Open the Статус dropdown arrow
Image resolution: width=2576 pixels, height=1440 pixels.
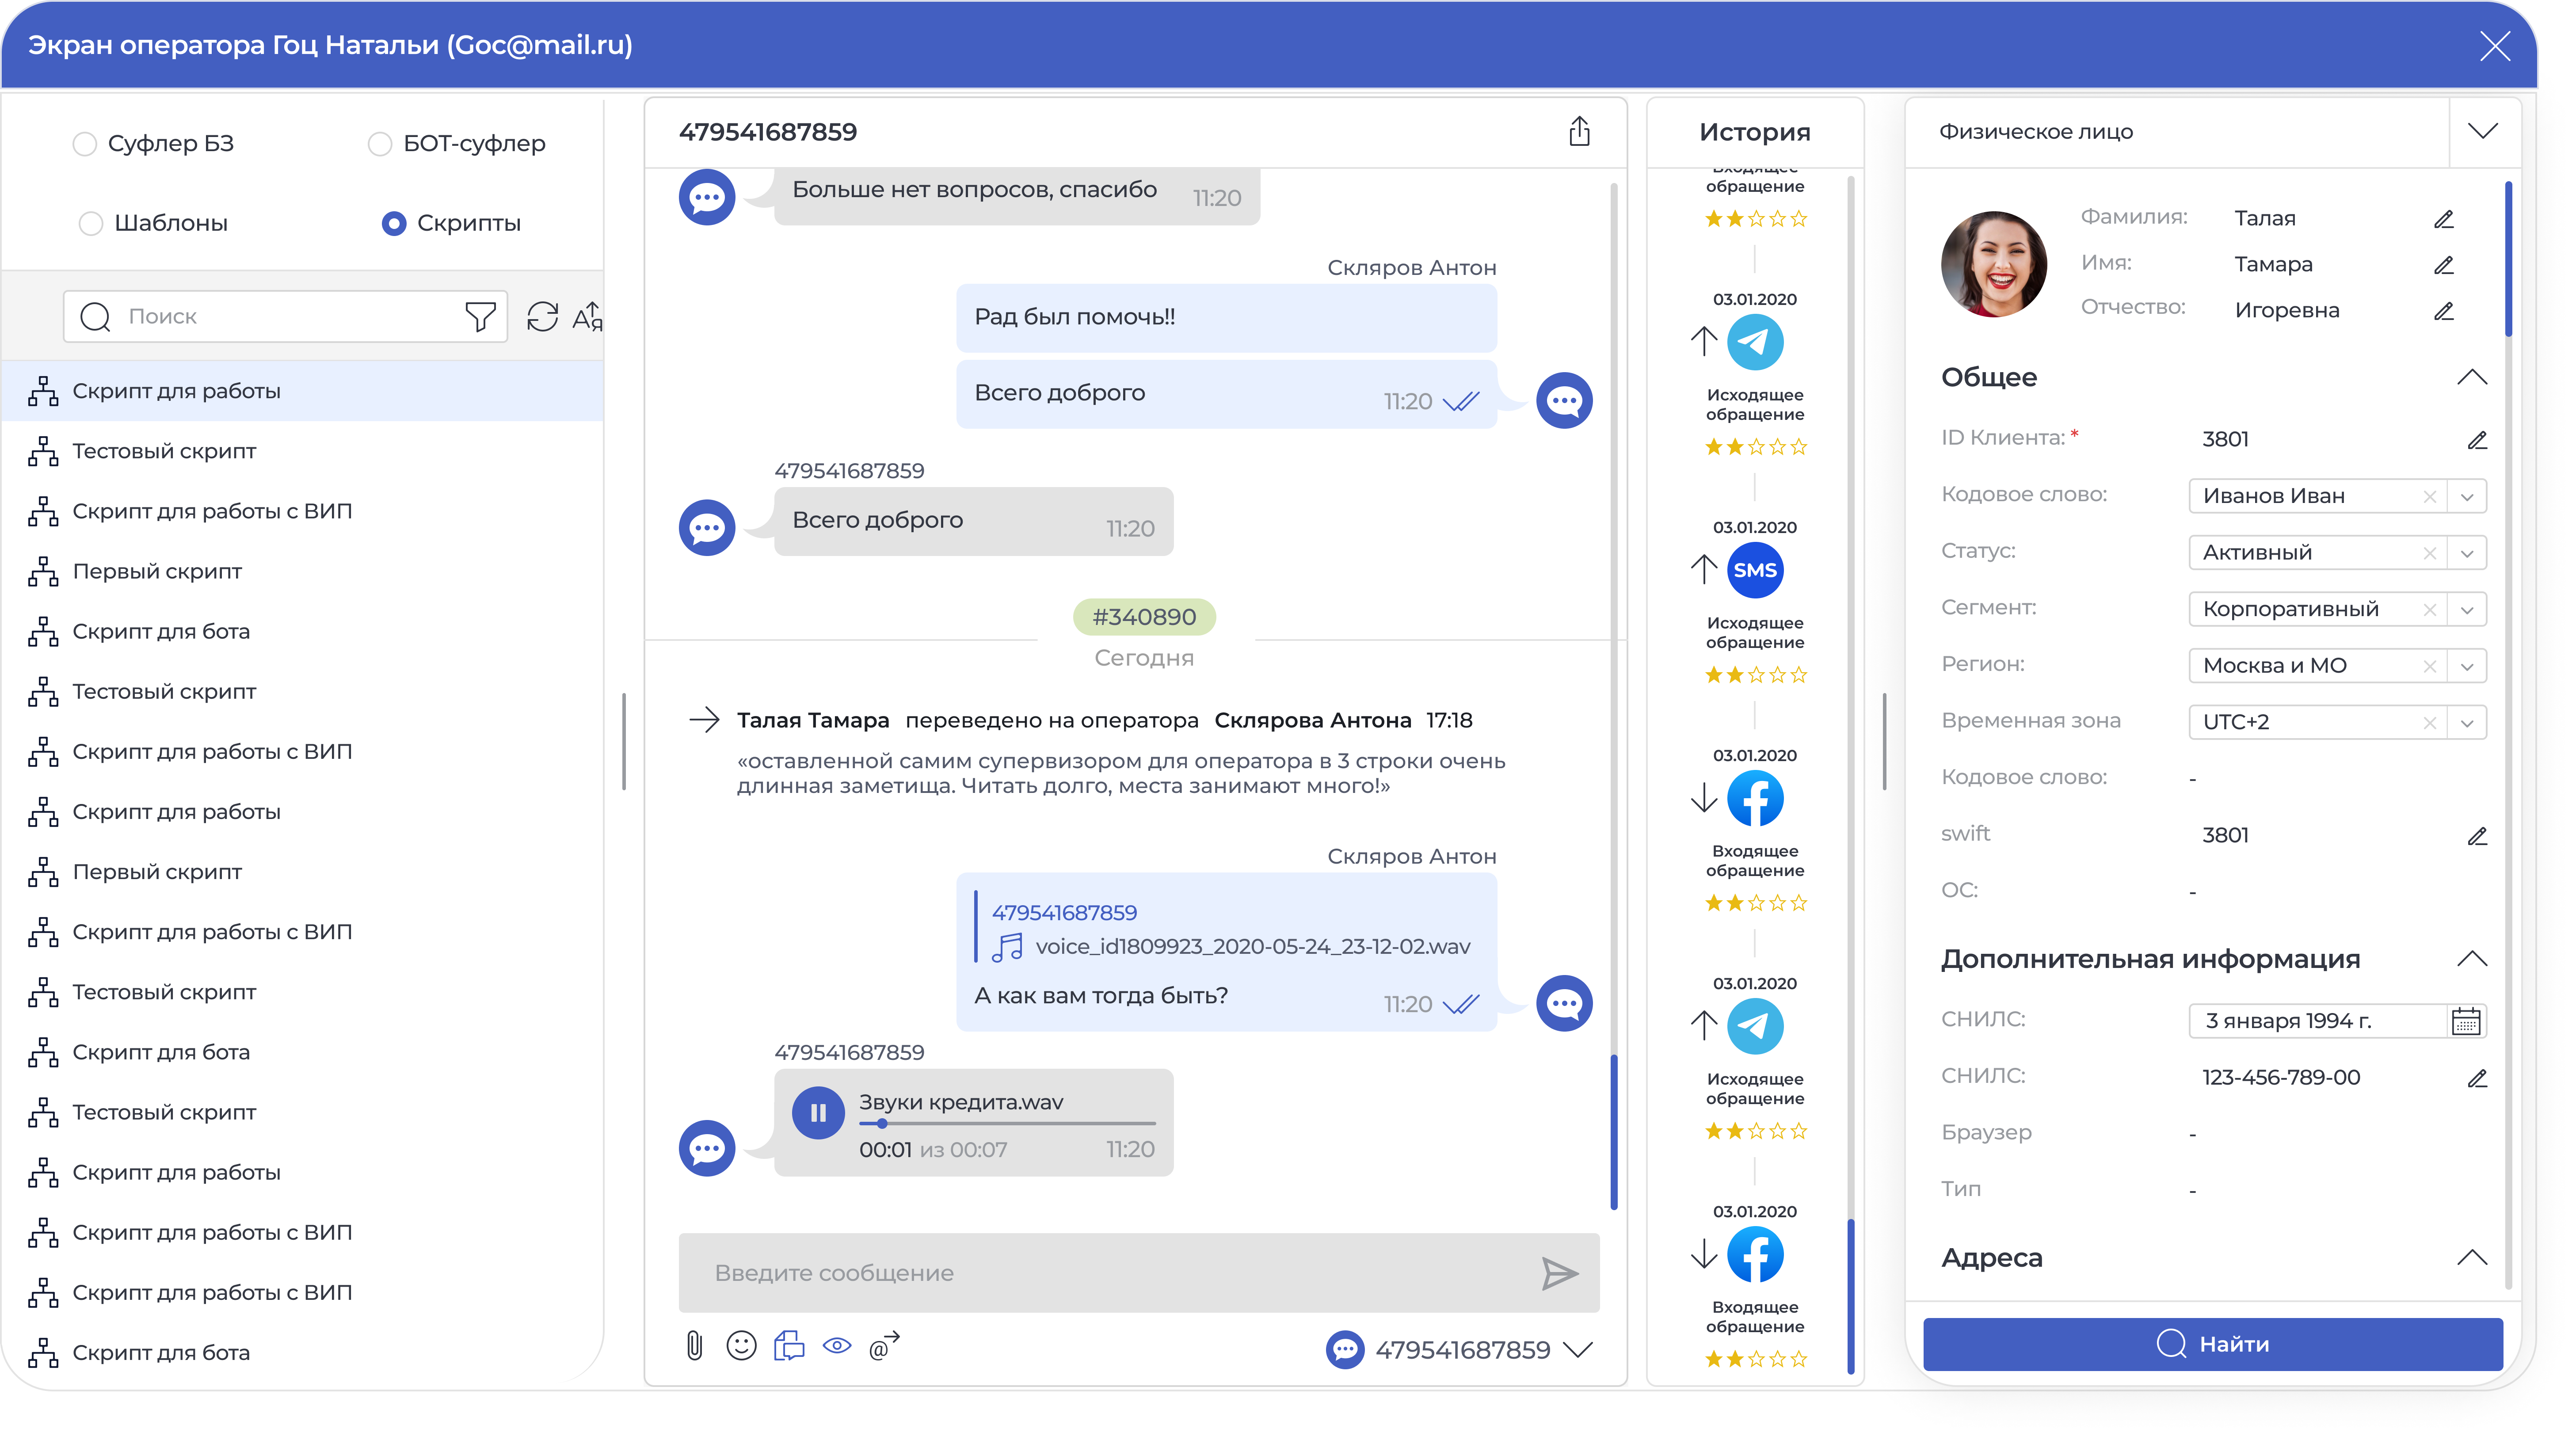(2466, 553)
